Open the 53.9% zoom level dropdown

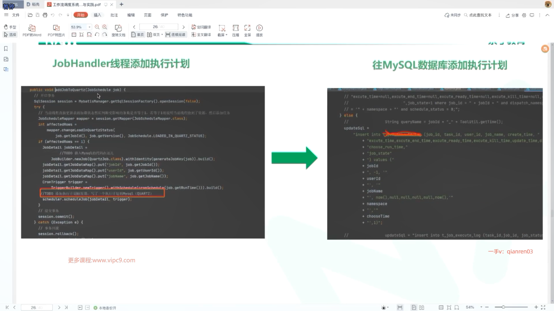[89, 27]
